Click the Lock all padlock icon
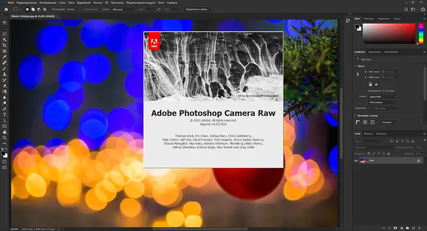This screenshot has width=427, height=231. click(389, 154)
